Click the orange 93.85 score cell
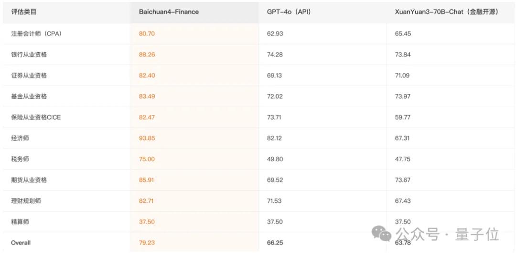 (147, 138)
